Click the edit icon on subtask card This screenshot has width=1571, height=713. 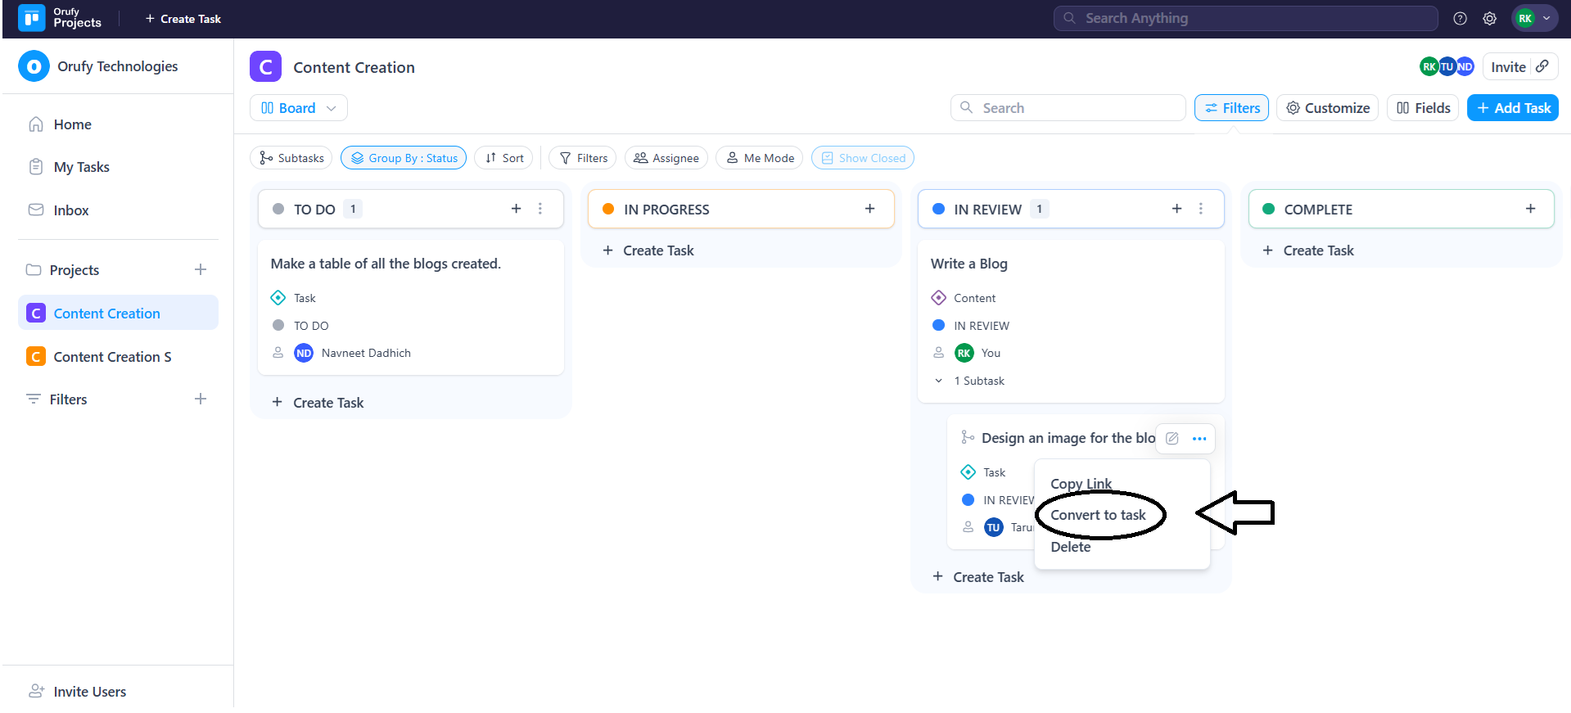pyautogui.click(x=1172, y=439)
